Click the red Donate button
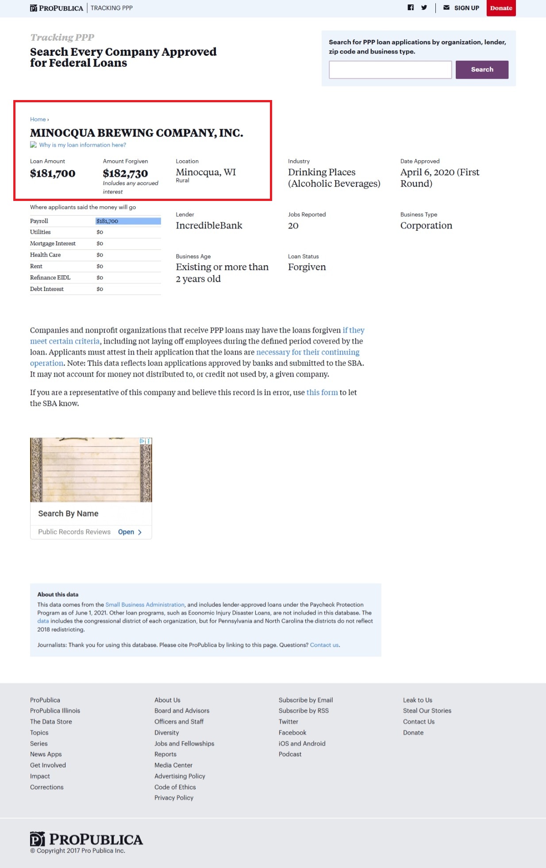Viewport: 546px width, 868px height. (x=501, y=8)
